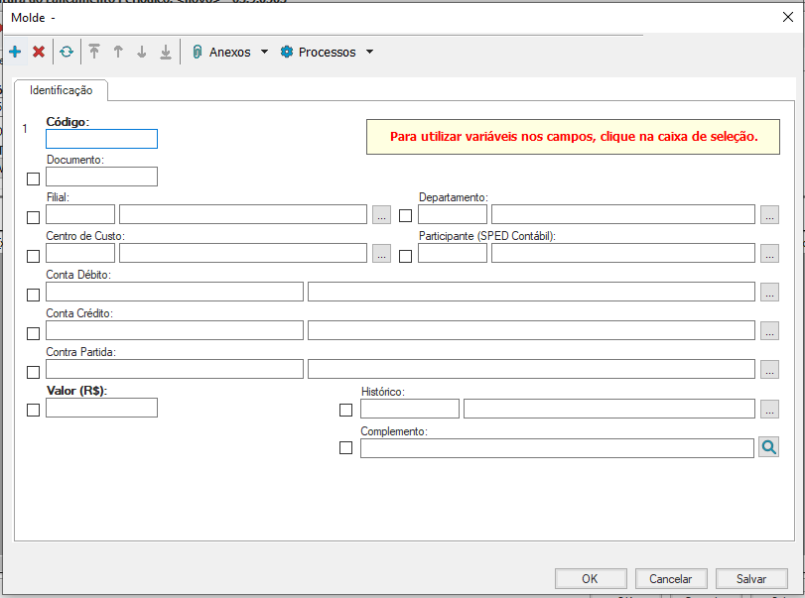Image resolution: width=805 pixels, height=598 pixels.
Task: Click the magnifier icon beside Complemento
Action: [768, 447]
